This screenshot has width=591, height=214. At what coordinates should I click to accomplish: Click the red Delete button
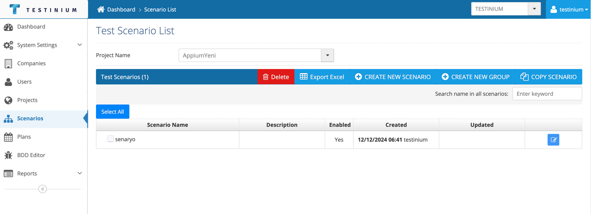tap(276, 77)
